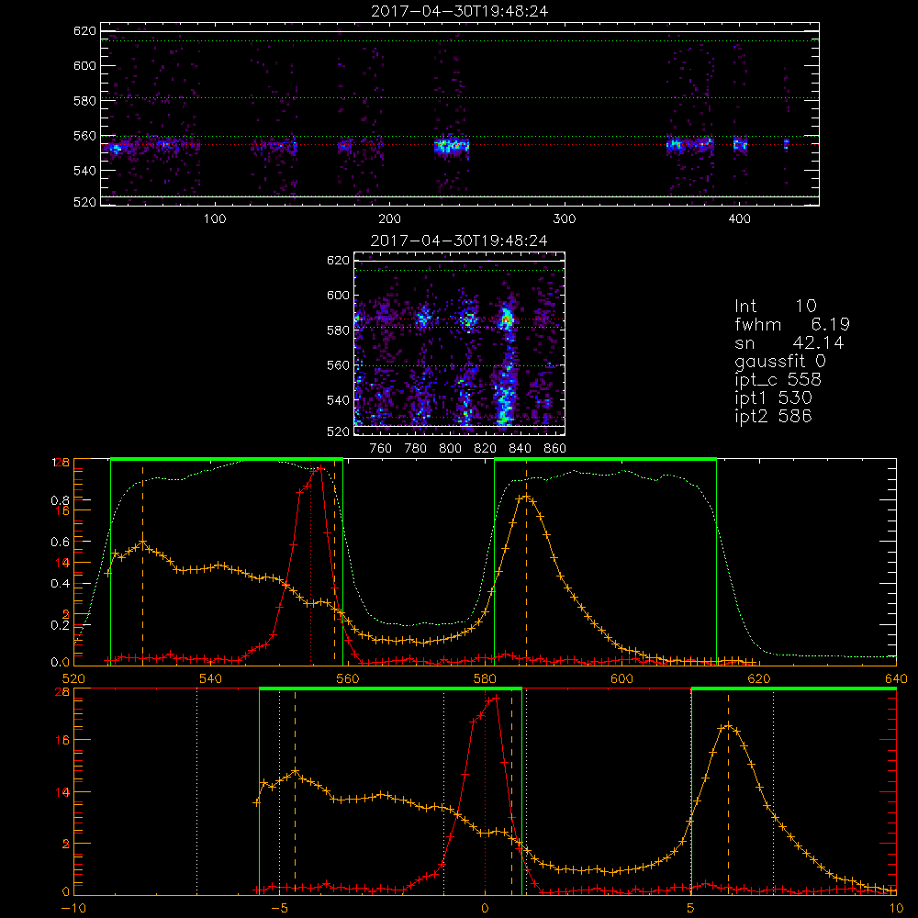Click orange curve peak near 586 in profile plot
The width and height of the screenshot is (918, 918).
tap(526, 497)
